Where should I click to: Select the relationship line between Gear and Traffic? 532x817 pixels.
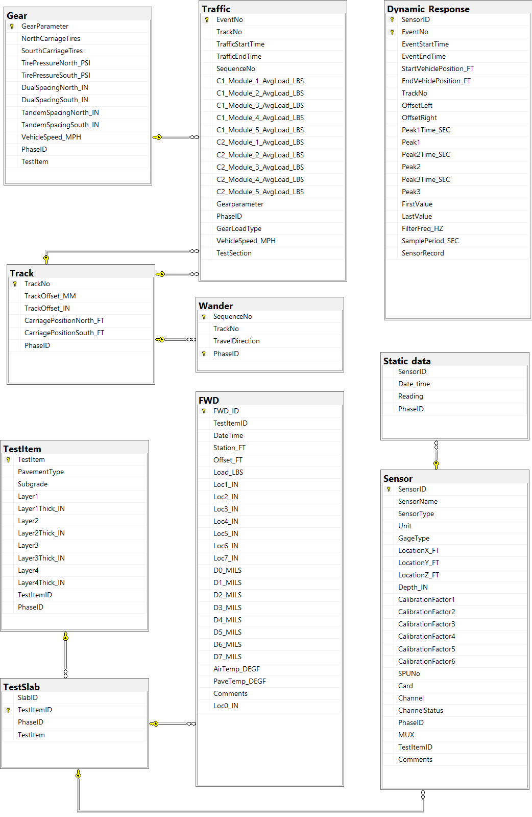(x=176, y=137)
